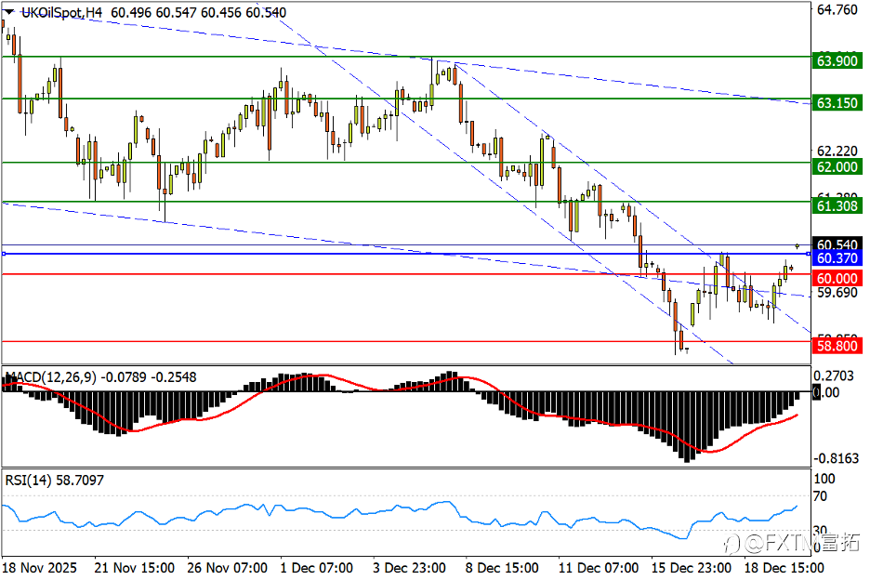Viewport: 870px width, 580px height.
Task: Select the 15 Dec 23:00 time label
Action: (692, 568)
